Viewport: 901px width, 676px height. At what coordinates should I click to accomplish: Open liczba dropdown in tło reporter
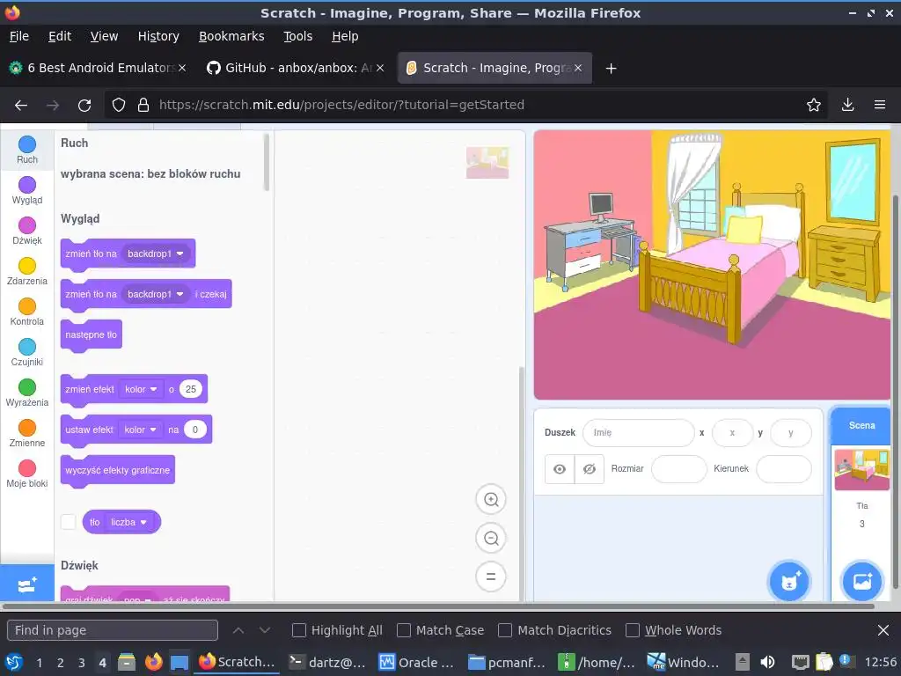(x=129, y=522)
